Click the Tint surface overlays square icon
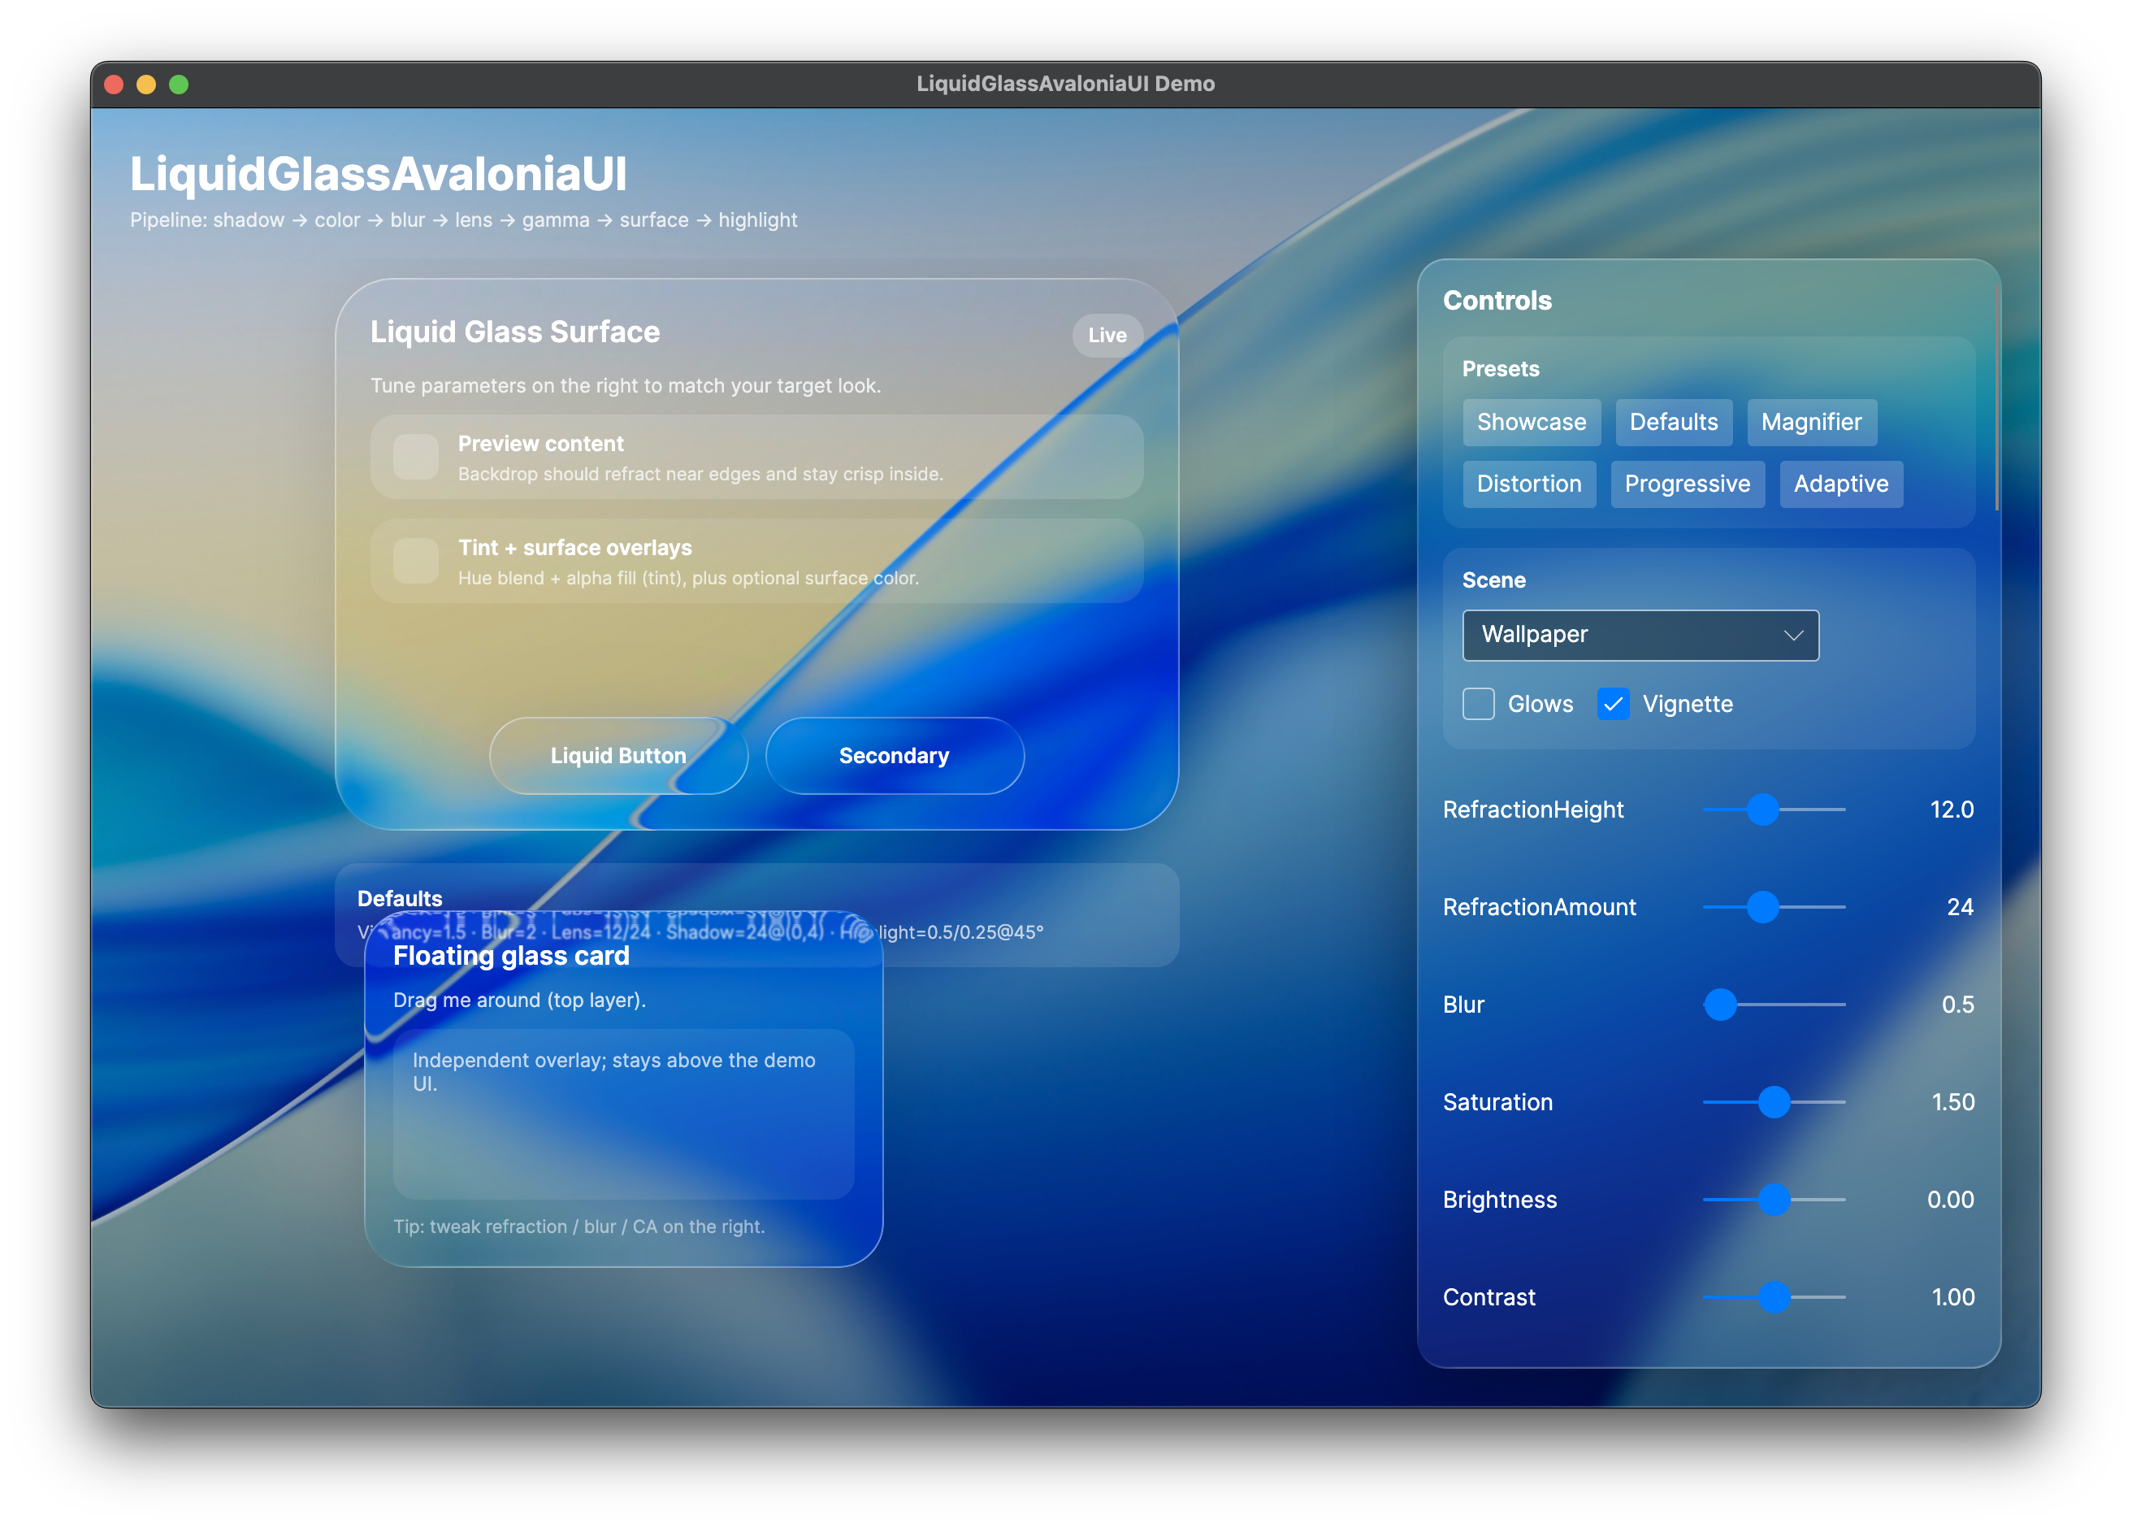The height and width of the screenshot is (1528, 2132). (415, 562)
